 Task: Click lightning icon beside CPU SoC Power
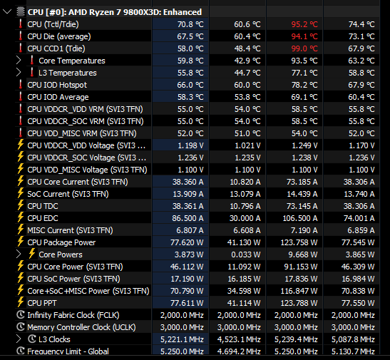(x=21, y=278)
